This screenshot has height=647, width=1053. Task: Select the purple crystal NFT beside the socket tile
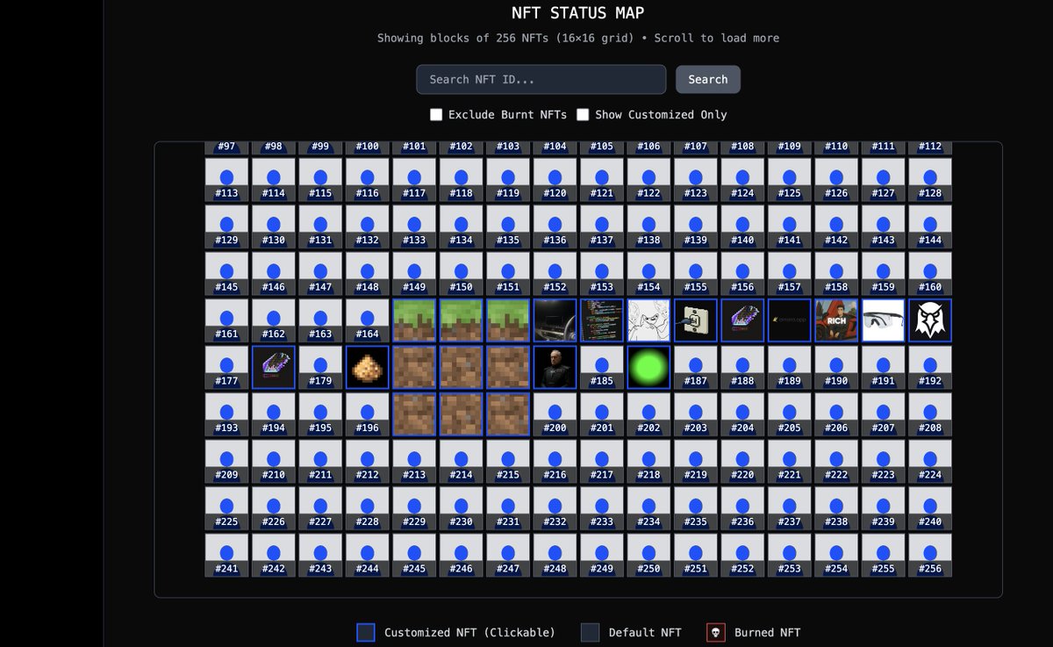click(742, 320)
